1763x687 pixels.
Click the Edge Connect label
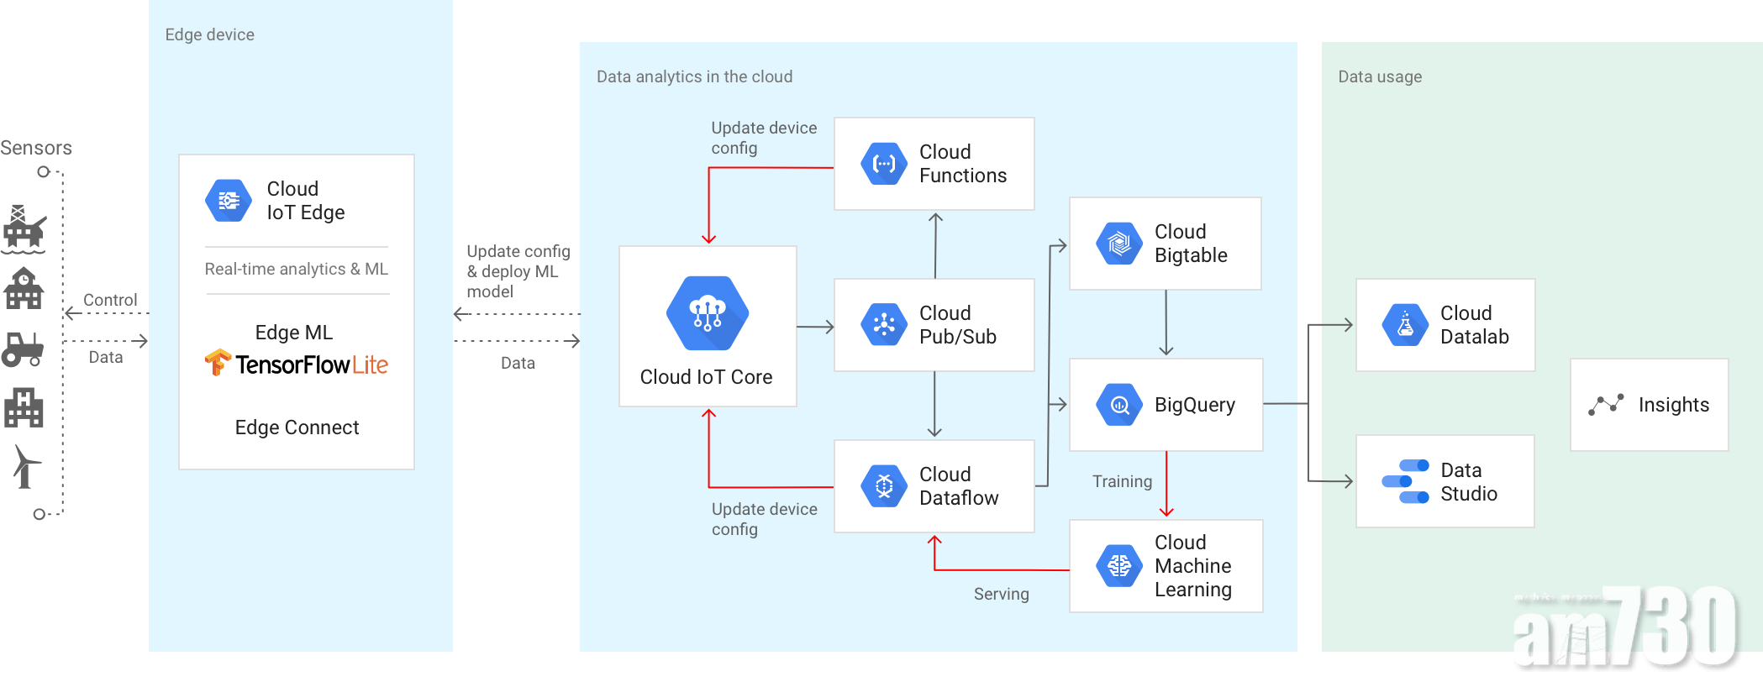coord(297,427)
